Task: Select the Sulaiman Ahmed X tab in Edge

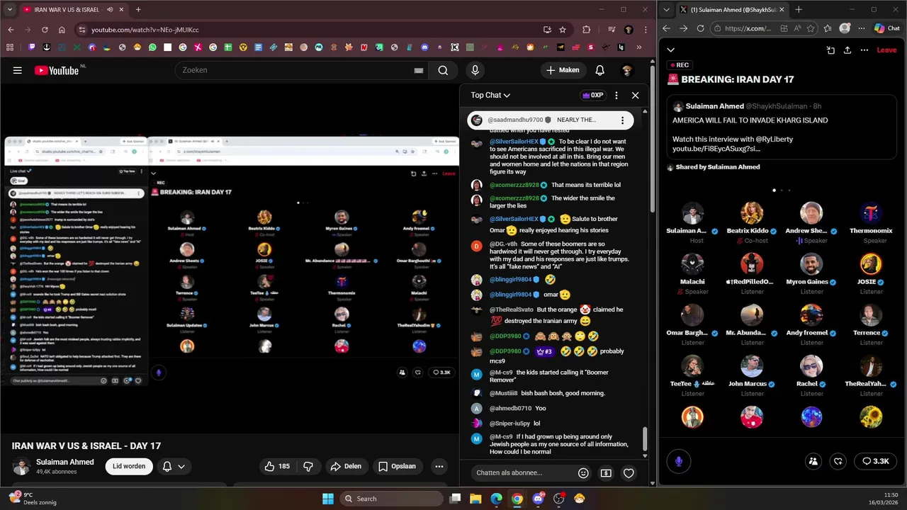Action: point(732,10)
